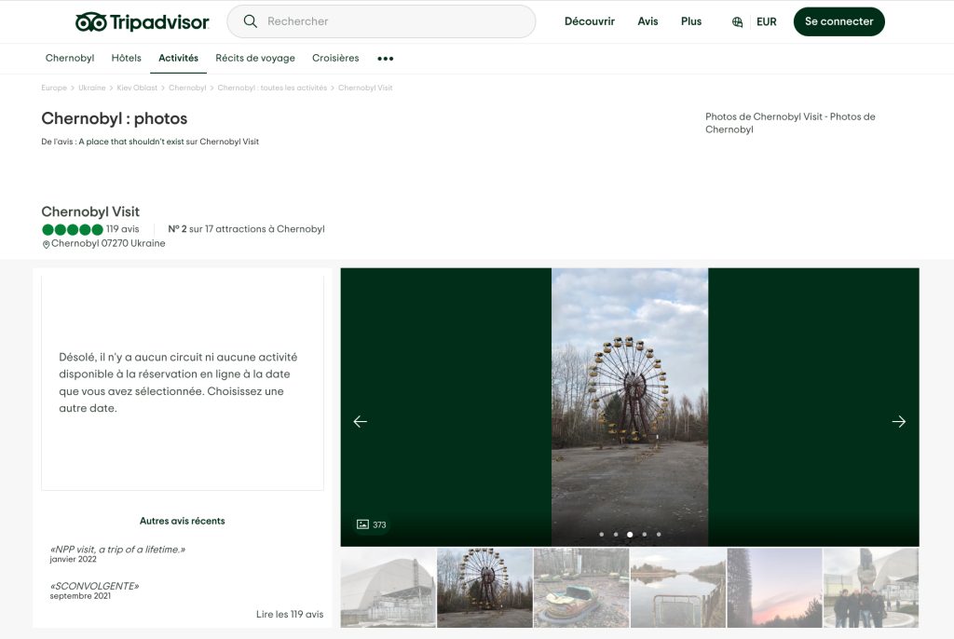Select the bumper cars thumbnail
The width and height of the screenshot is (954, 639).
581,588
